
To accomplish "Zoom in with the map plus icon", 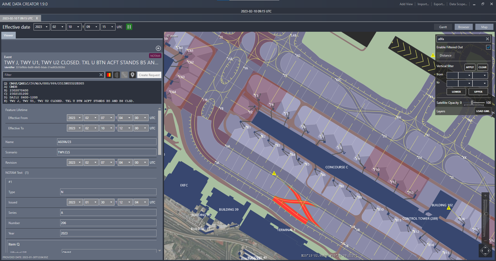I will [x=485, y=196].
